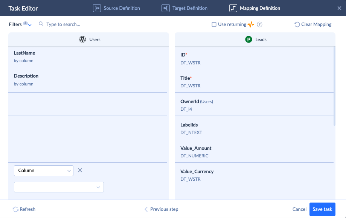Switch to the Target Definition tab
This screenshot has width=346, height=218.
tap(184, 8)
